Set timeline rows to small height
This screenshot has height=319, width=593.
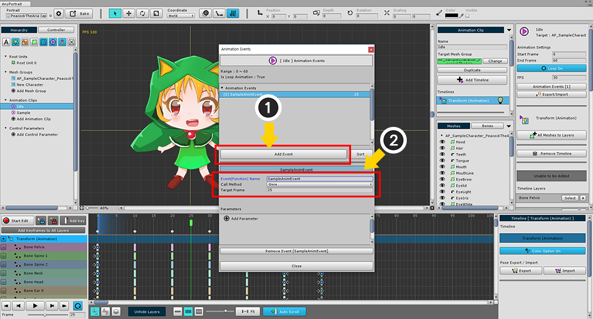coord(178,311)
